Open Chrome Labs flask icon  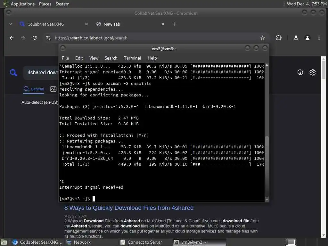coord(296,38)
